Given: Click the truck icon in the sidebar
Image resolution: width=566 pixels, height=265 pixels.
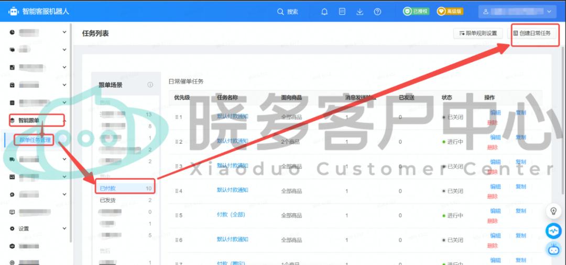Looking at the screenshot, I should [12, 159].
